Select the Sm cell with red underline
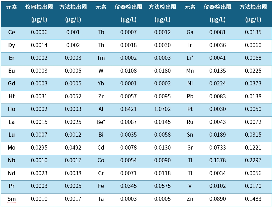Screen dimensions: 273x207 [x=12, y=199]
